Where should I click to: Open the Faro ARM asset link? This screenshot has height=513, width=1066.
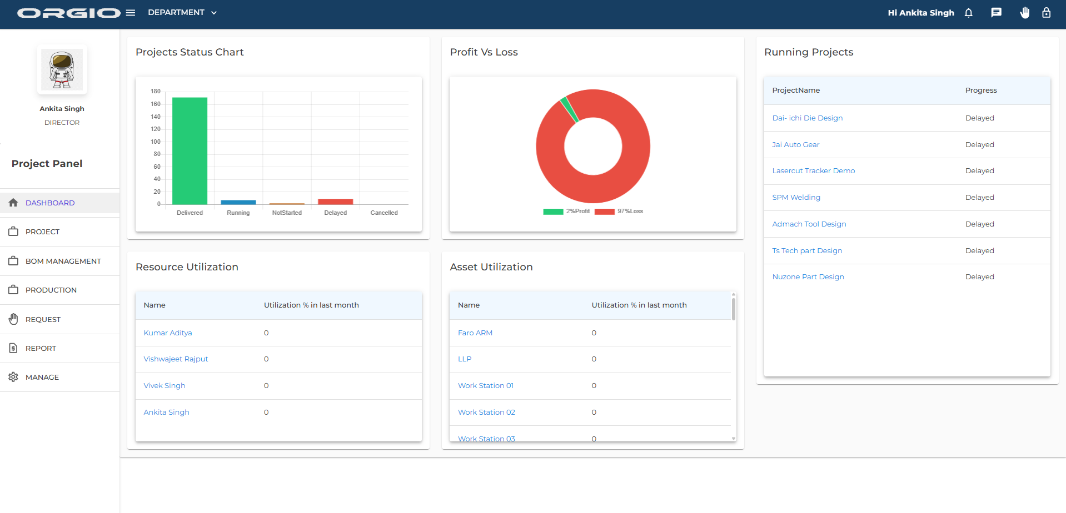pos(475,333)
